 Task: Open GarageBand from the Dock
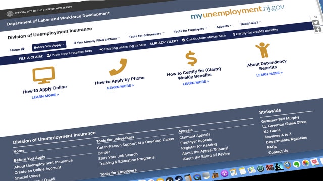(x=215, y=175)
